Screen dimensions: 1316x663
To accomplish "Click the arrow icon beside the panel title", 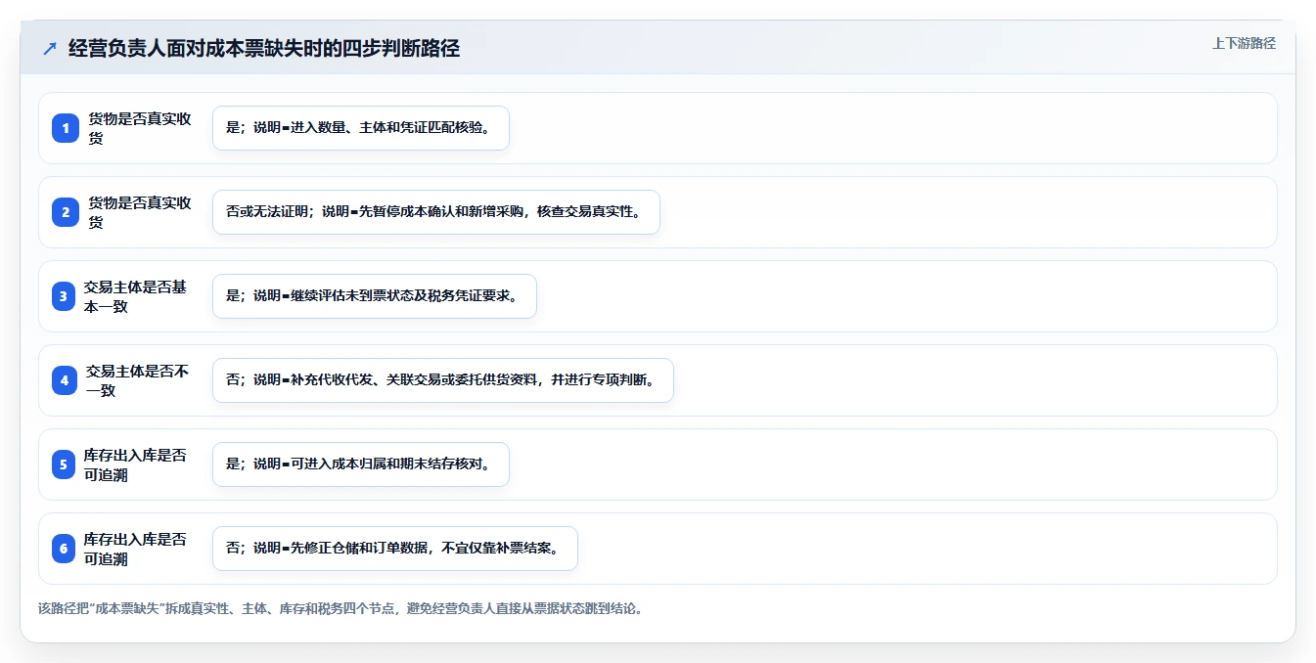I will pos(50,49).
